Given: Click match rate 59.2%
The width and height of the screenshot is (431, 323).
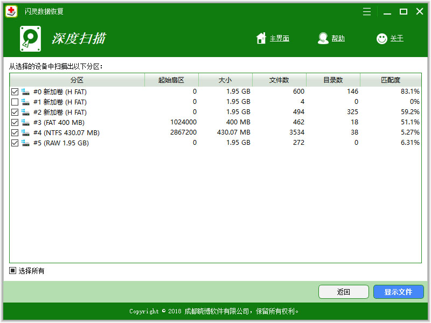Looking at the screenshot, I should (x=410, y=112).
